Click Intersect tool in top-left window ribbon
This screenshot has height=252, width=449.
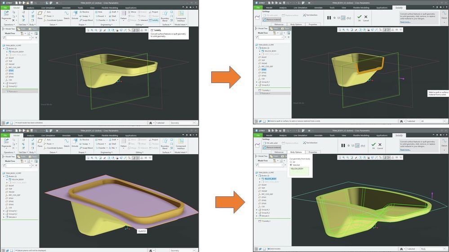tap(143, 20)
